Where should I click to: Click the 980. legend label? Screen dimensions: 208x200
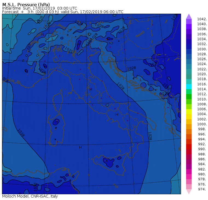coord(203,174)
